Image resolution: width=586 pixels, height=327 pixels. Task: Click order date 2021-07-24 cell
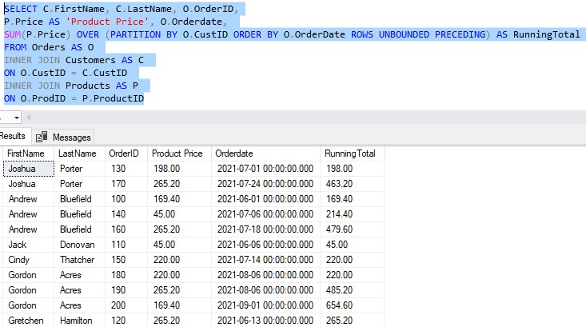[265, 184]
